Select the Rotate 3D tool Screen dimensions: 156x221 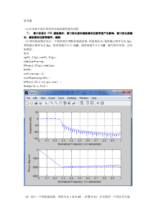[x=65, y=103]
